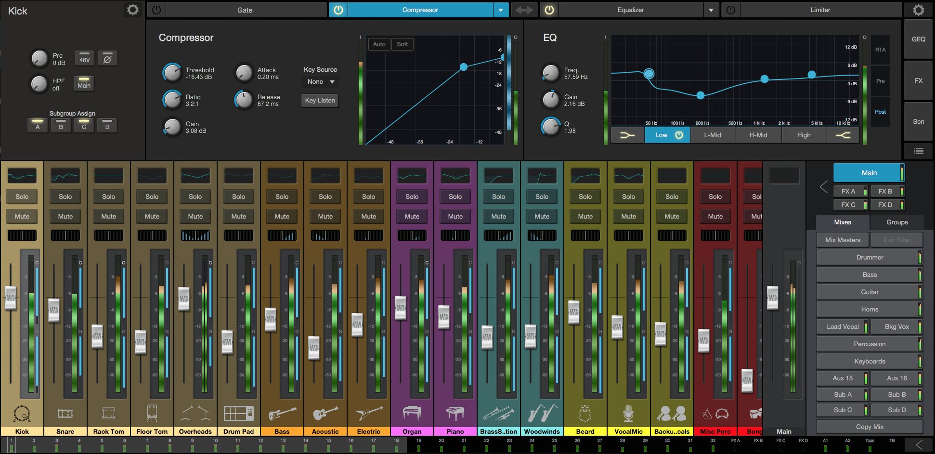Click the Electric guitar channel icon
Screen dimensions: 935x454
click(x=369, y=413)
